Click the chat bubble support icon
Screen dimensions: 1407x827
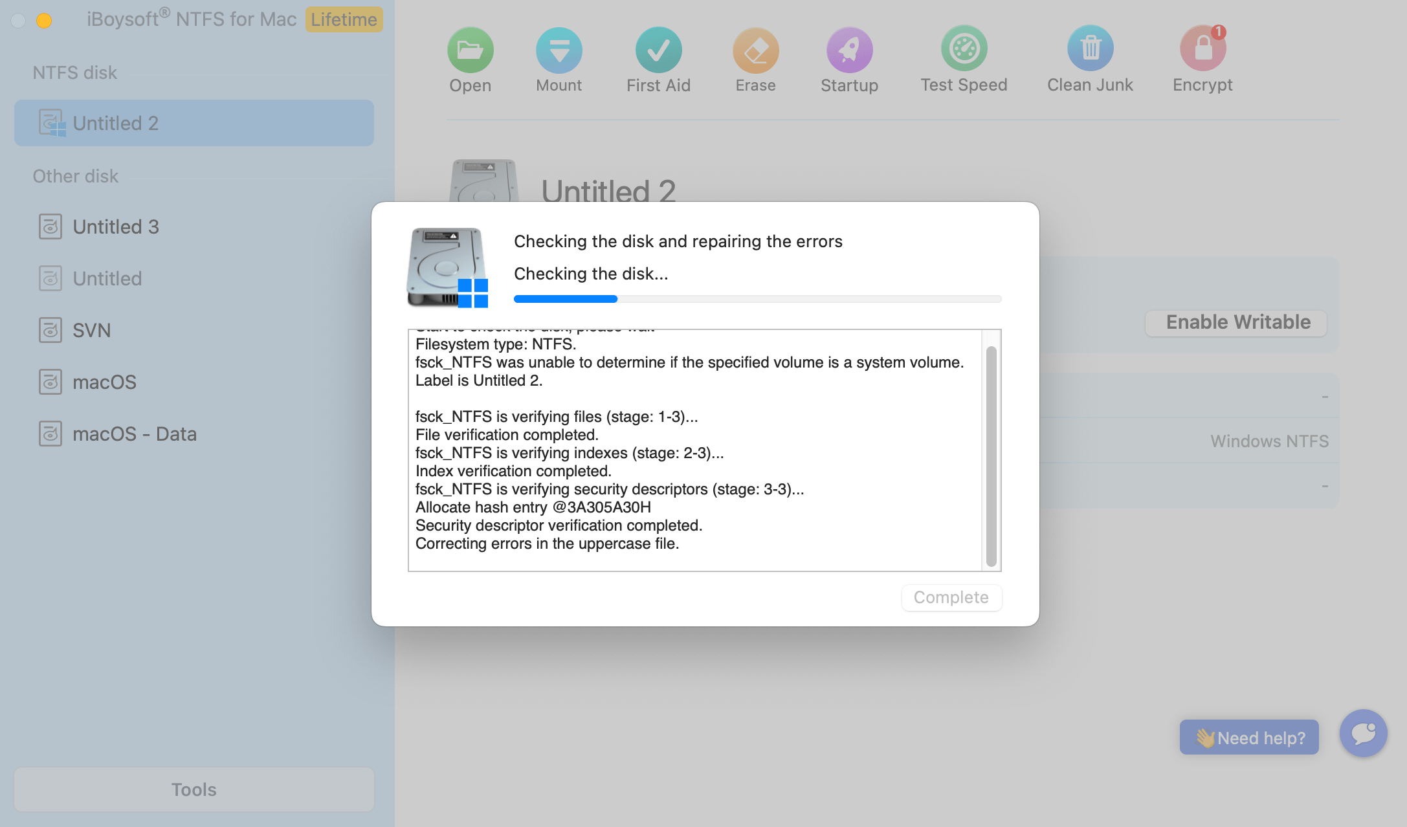(x=1364, y=733)
